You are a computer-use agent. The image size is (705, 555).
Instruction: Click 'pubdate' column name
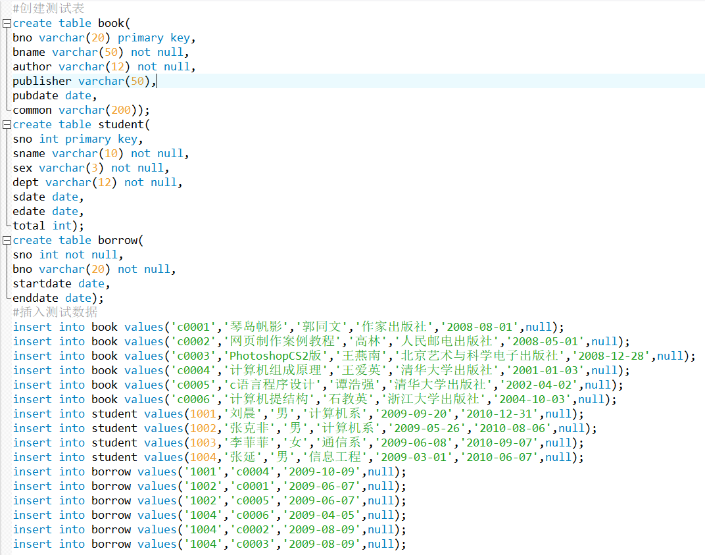coord(35,96)
